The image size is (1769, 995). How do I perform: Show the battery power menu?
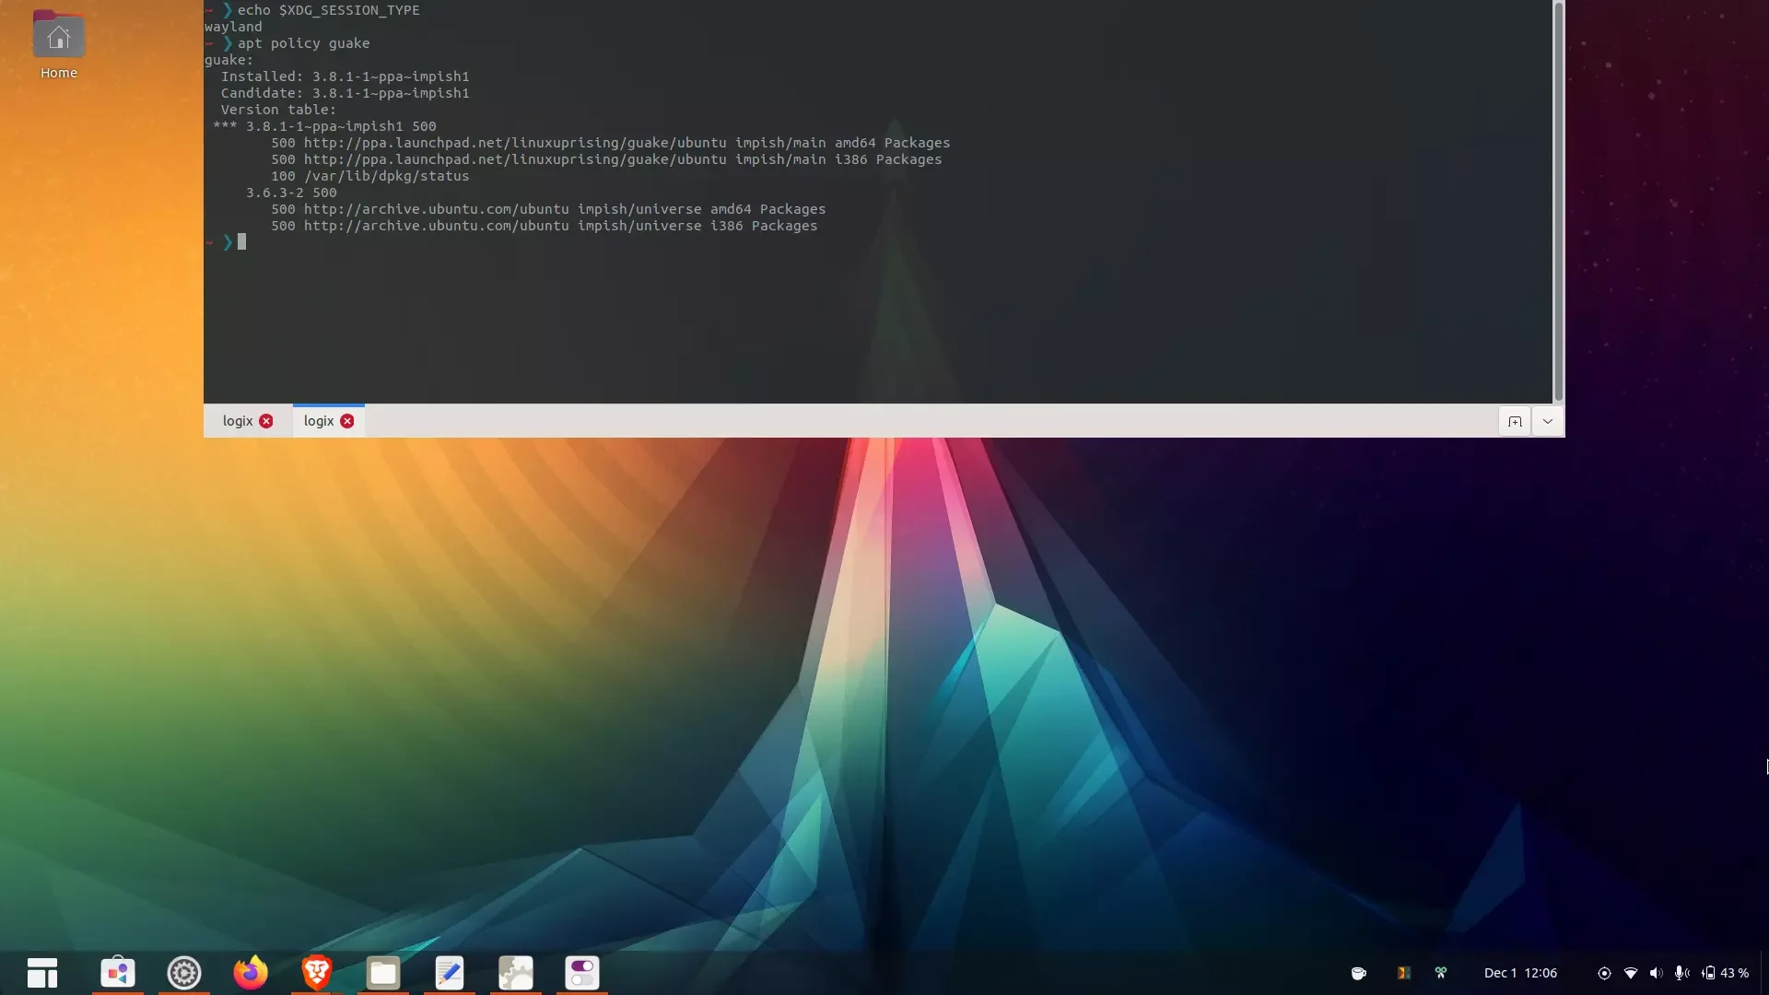1711,972
